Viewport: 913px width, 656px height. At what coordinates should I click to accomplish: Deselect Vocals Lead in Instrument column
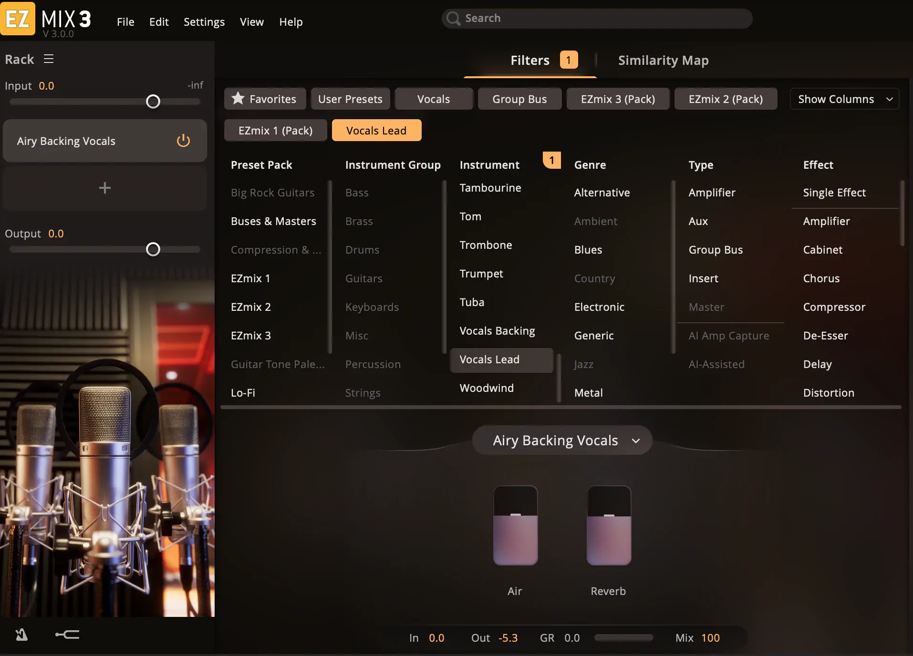(x=501, y=359)
